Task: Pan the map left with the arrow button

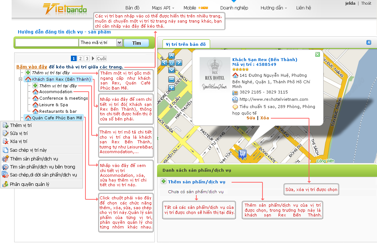Action: pyautogui.click(x=164, y=63)
